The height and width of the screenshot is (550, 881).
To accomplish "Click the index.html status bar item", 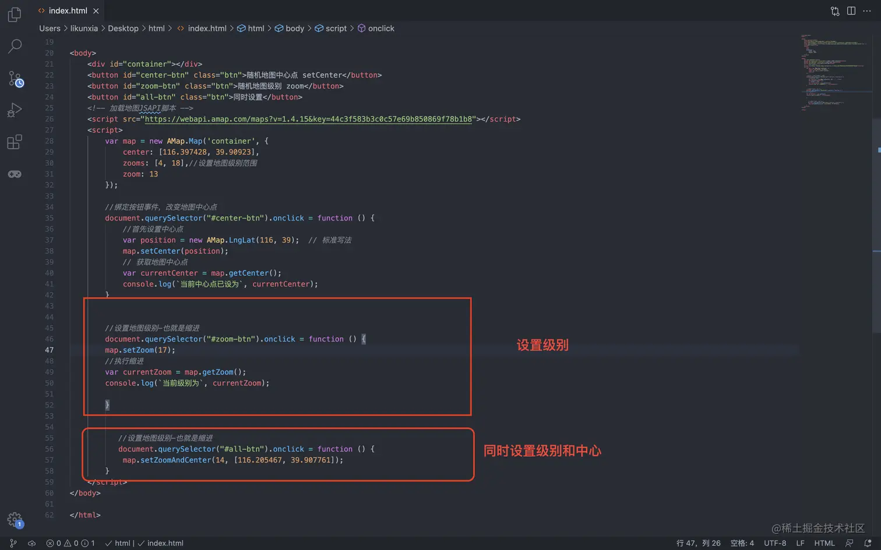I will tap(160, 543).
